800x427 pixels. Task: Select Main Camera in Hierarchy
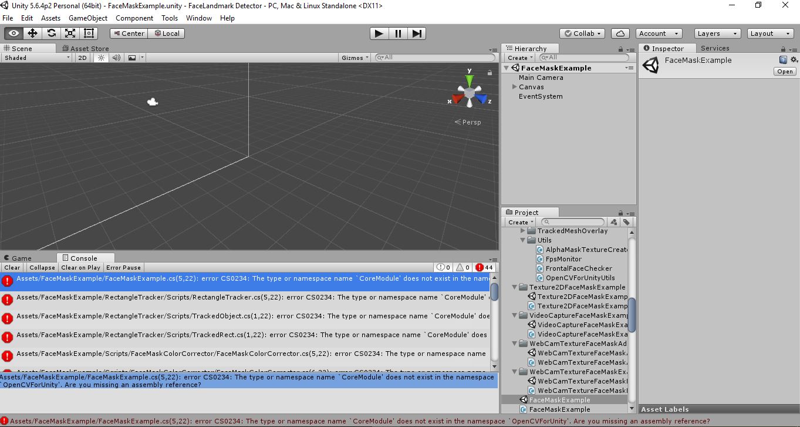[541, 78]
